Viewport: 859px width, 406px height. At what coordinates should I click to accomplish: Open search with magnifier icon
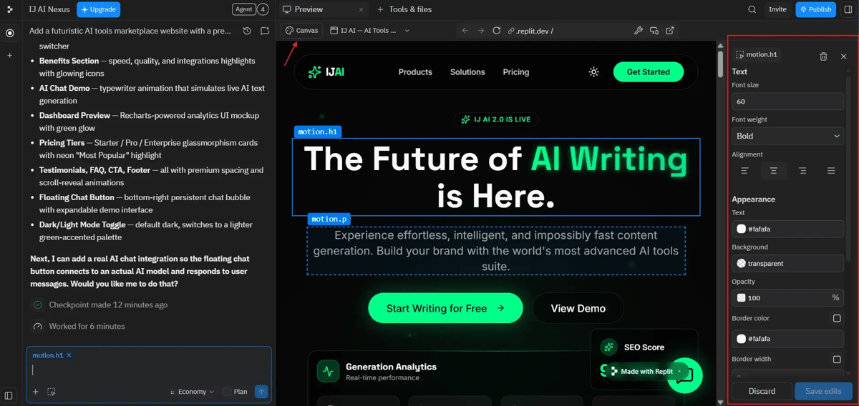[x=752, y=9]
